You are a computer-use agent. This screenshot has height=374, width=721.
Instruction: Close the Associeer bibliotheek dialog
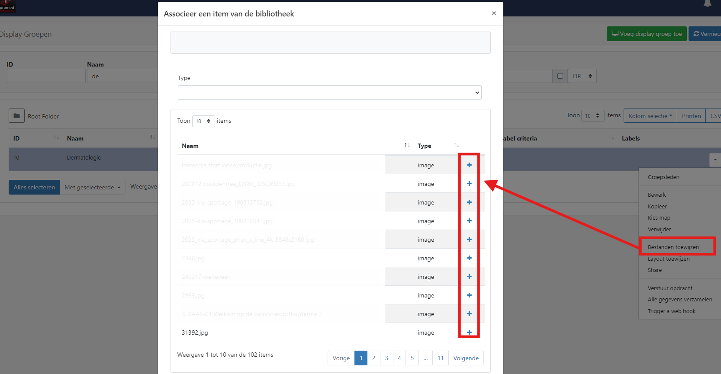[494, 13]
